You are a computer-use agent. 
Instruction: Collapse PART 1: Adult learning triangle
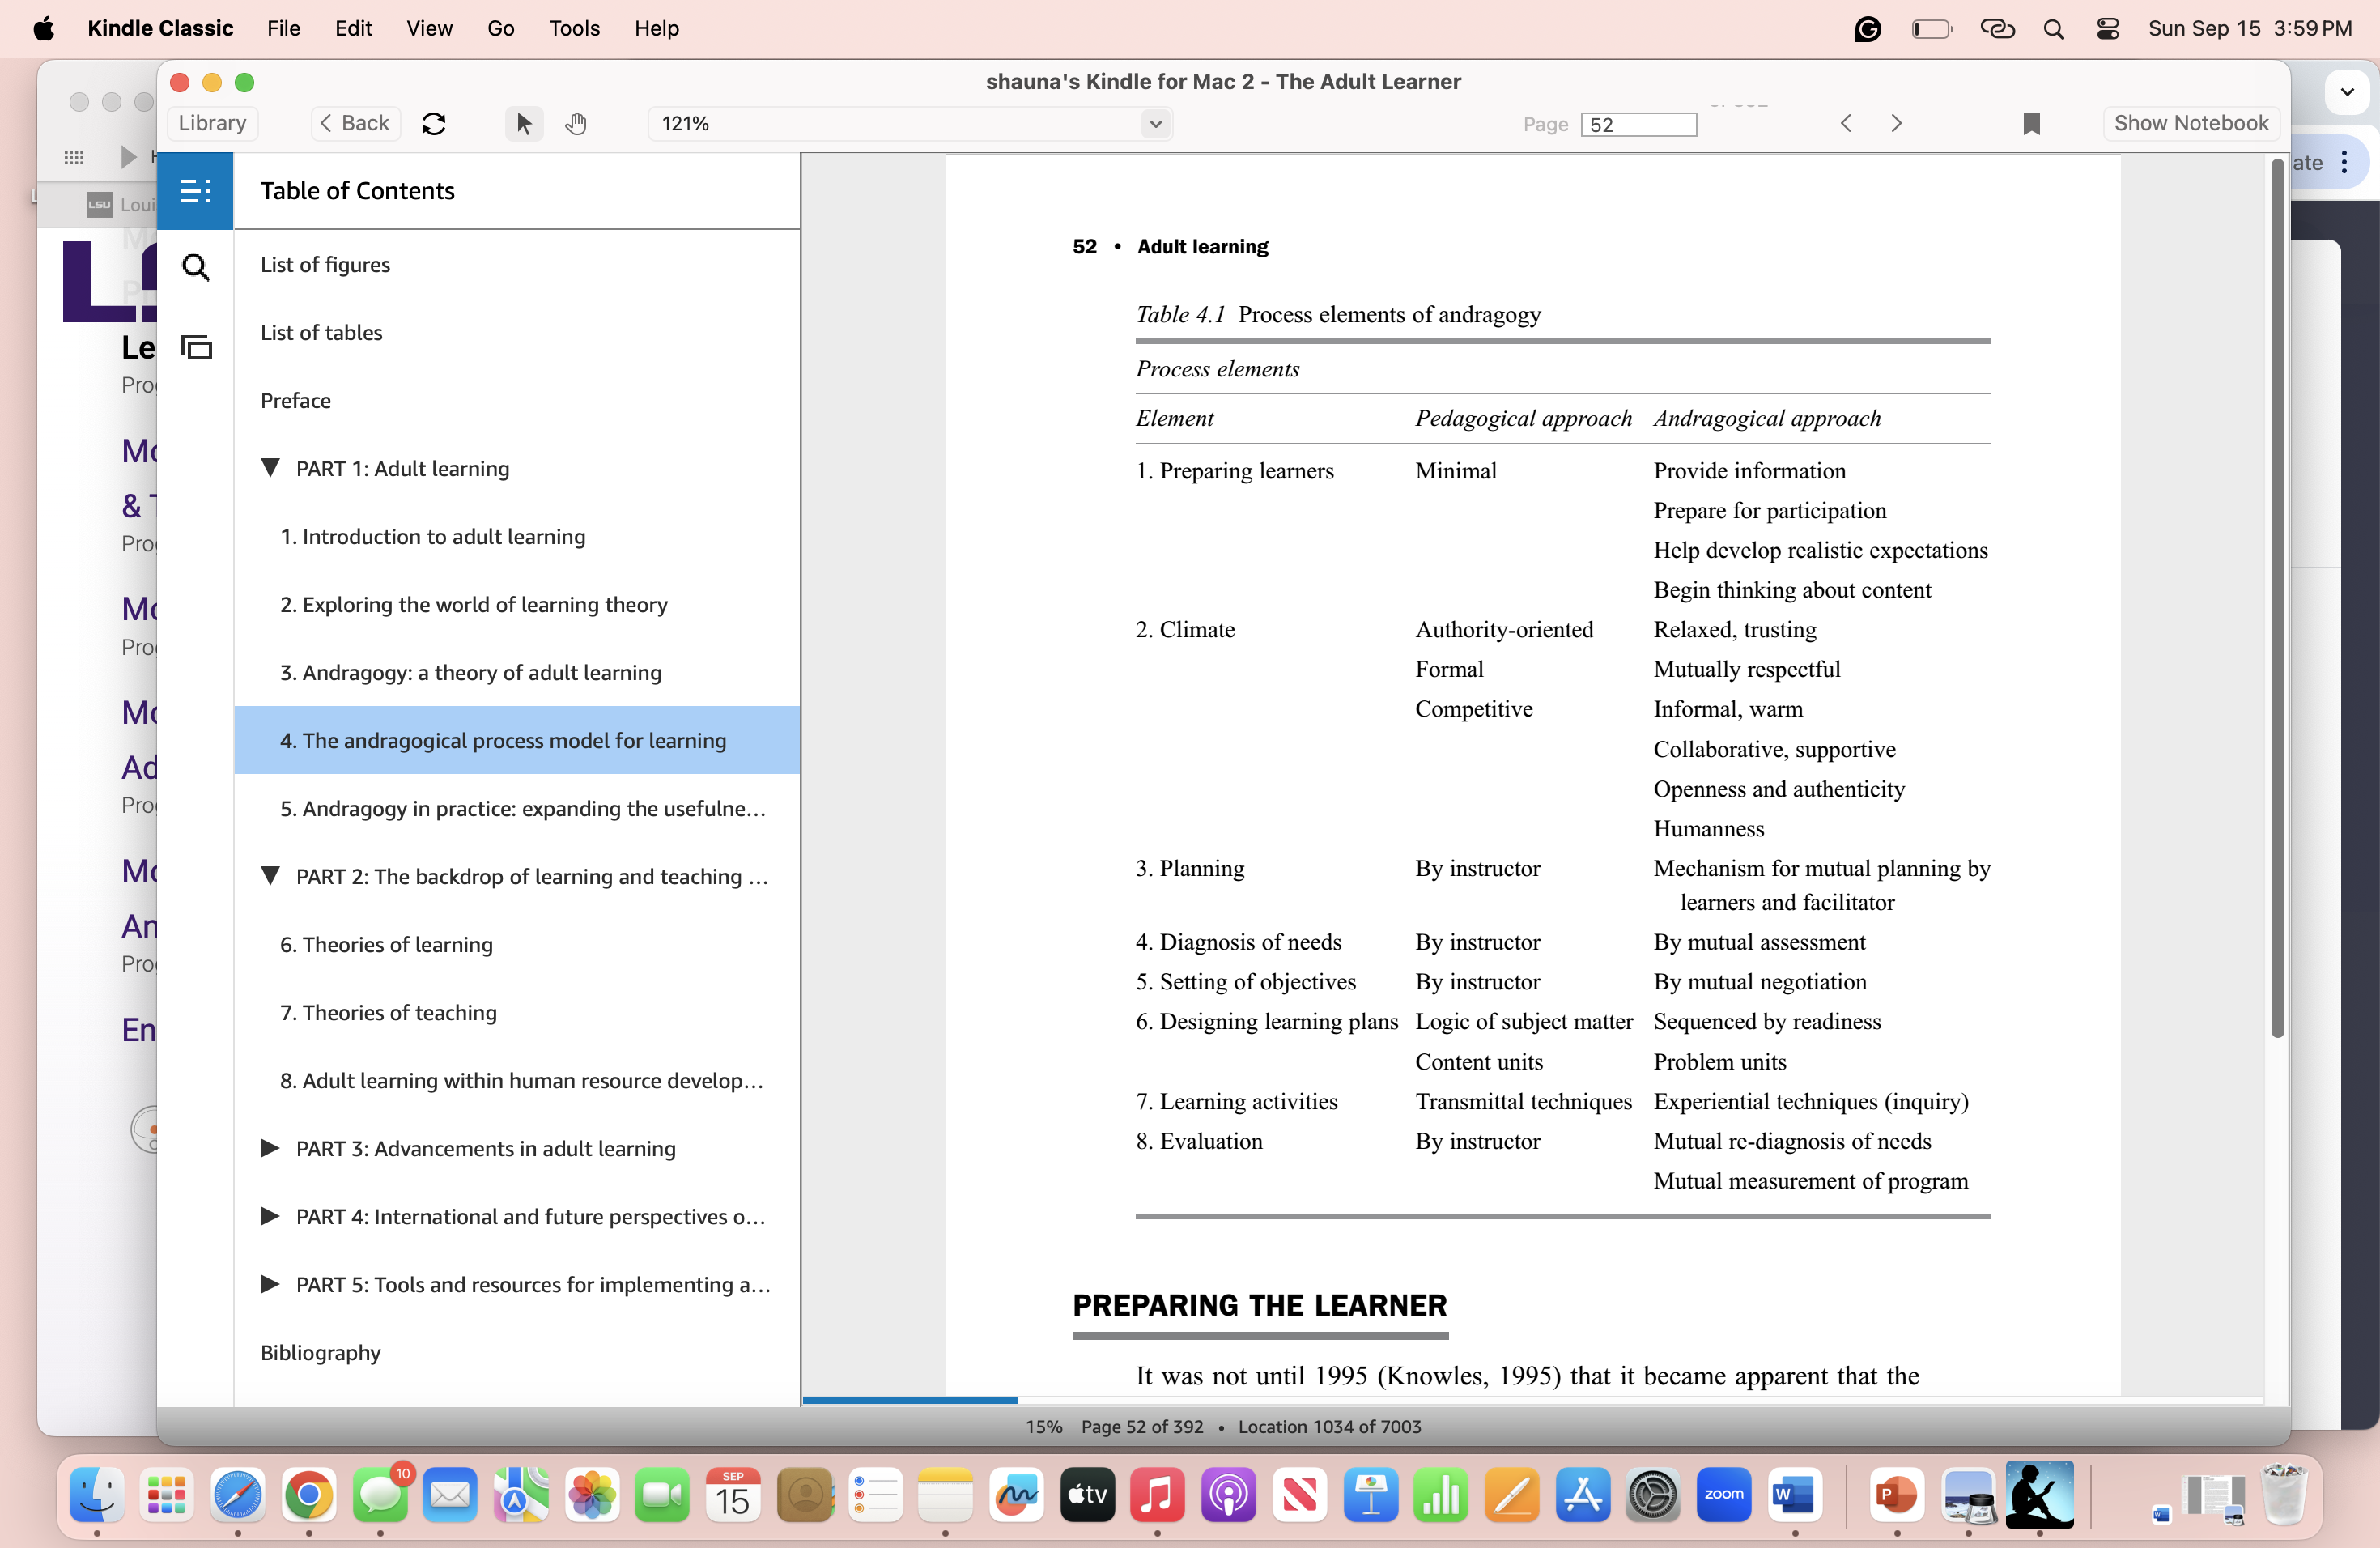270,467
